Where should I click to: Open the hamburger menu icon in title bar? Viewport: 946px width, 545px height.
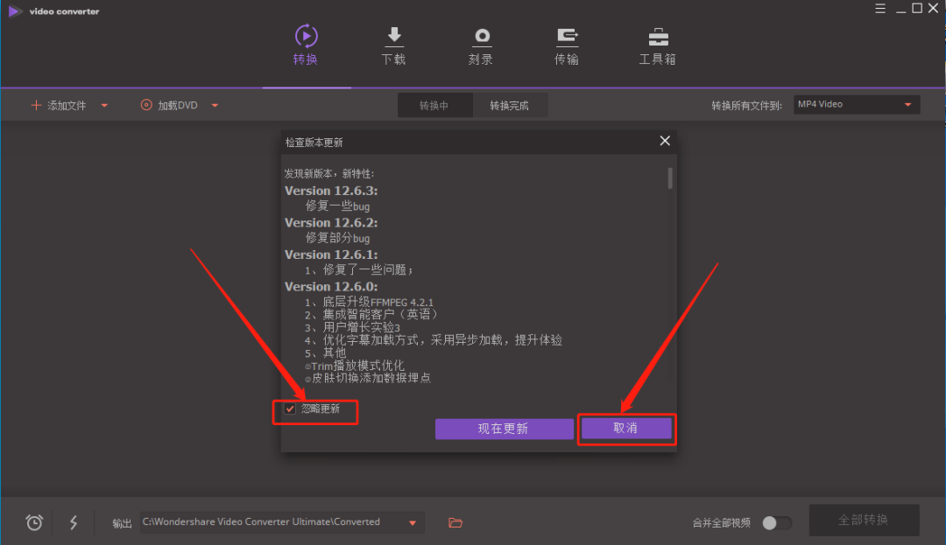[x=880, y=9]
